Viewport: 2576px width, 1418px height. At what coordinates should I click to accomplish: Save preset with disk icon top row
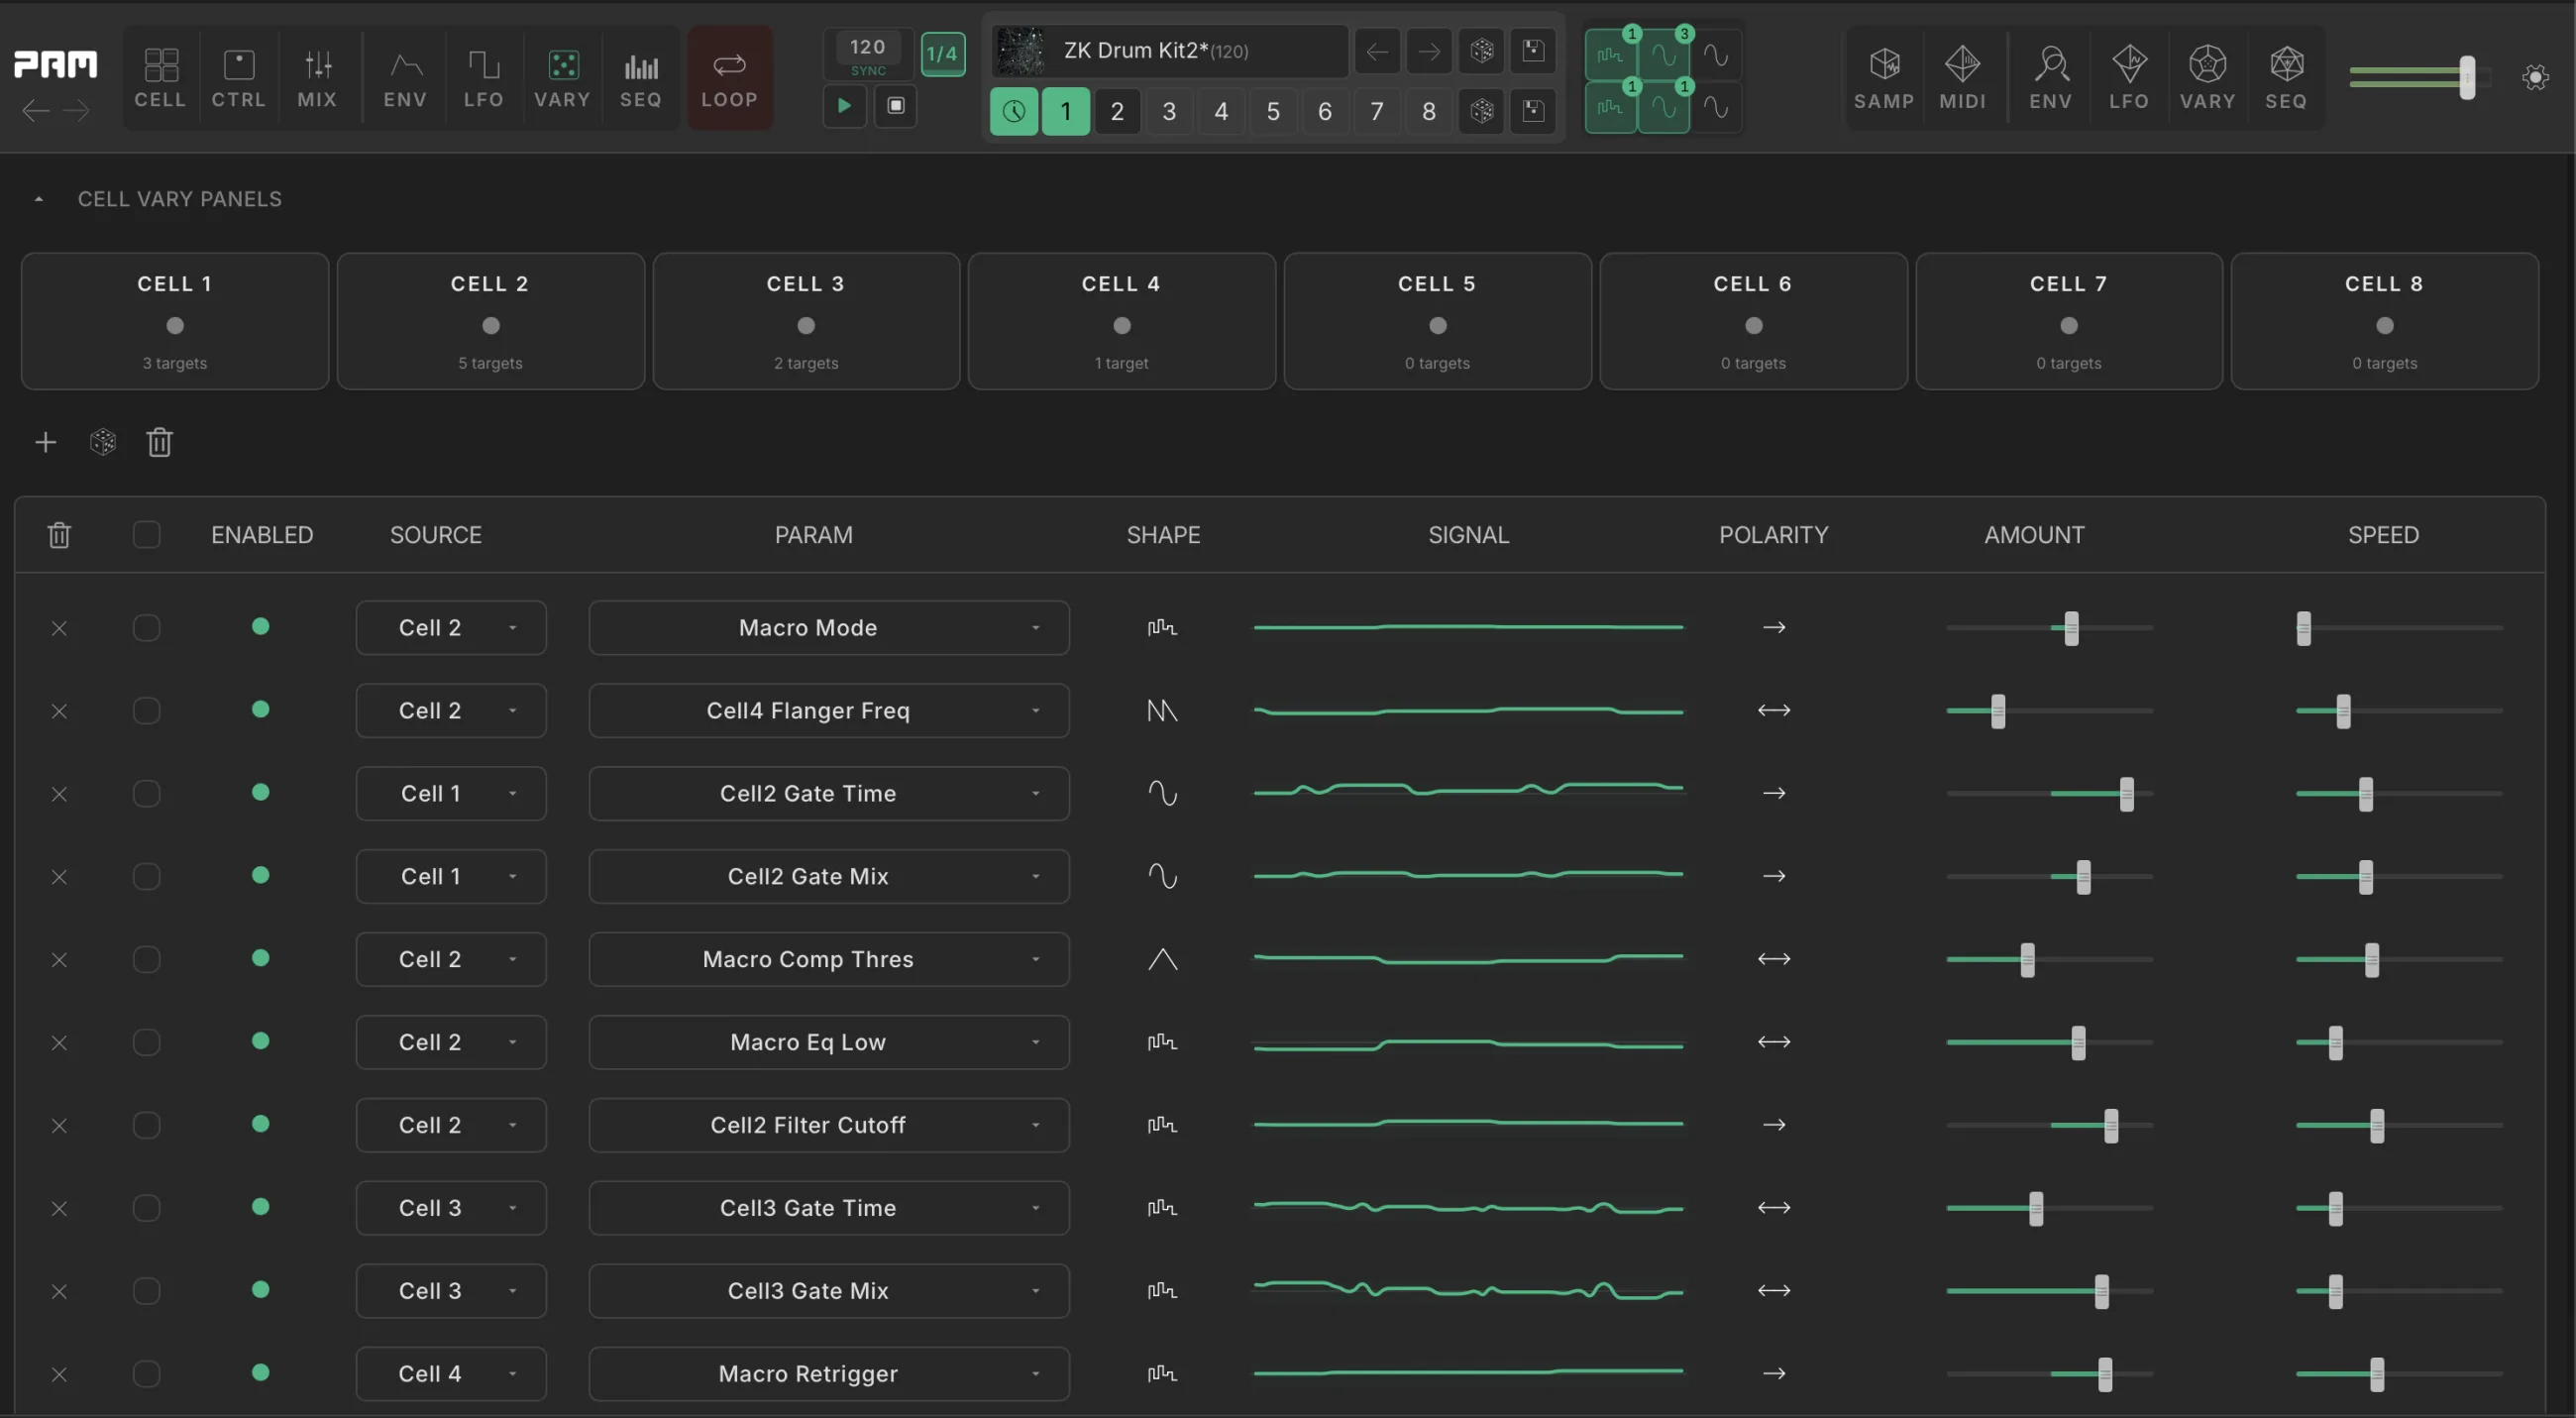coord(1533,51)
